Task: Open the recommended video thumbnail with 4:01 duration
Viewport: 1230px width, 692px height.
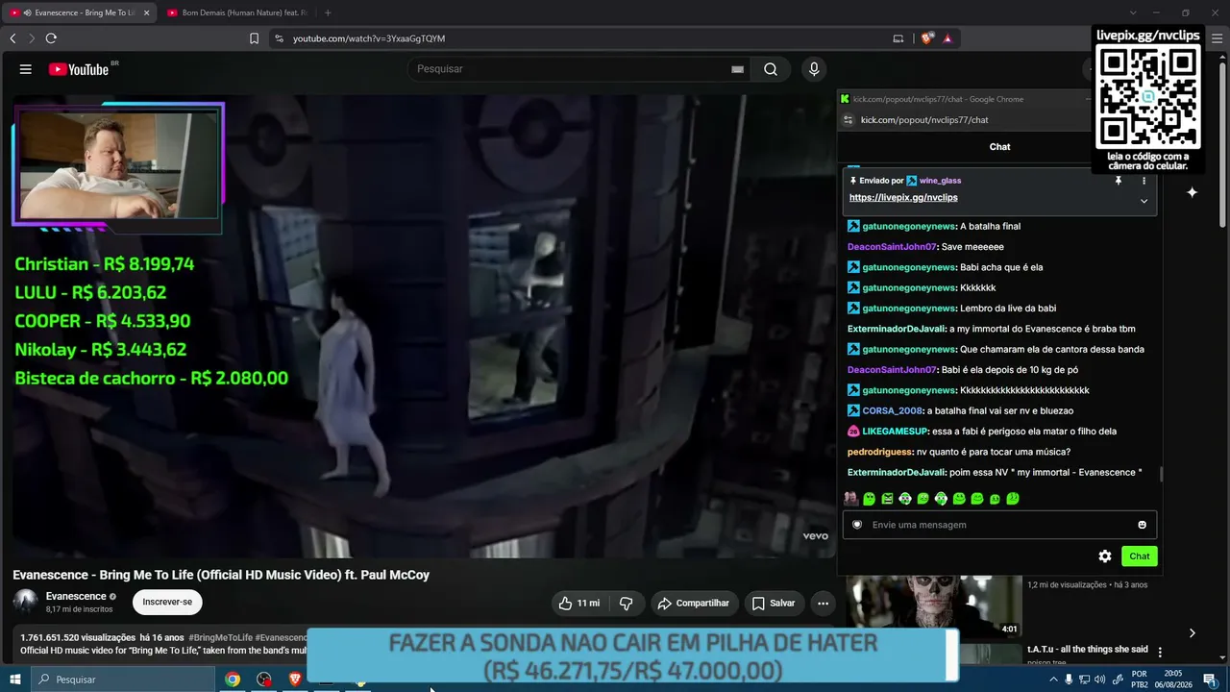Action: click(934, 606)
